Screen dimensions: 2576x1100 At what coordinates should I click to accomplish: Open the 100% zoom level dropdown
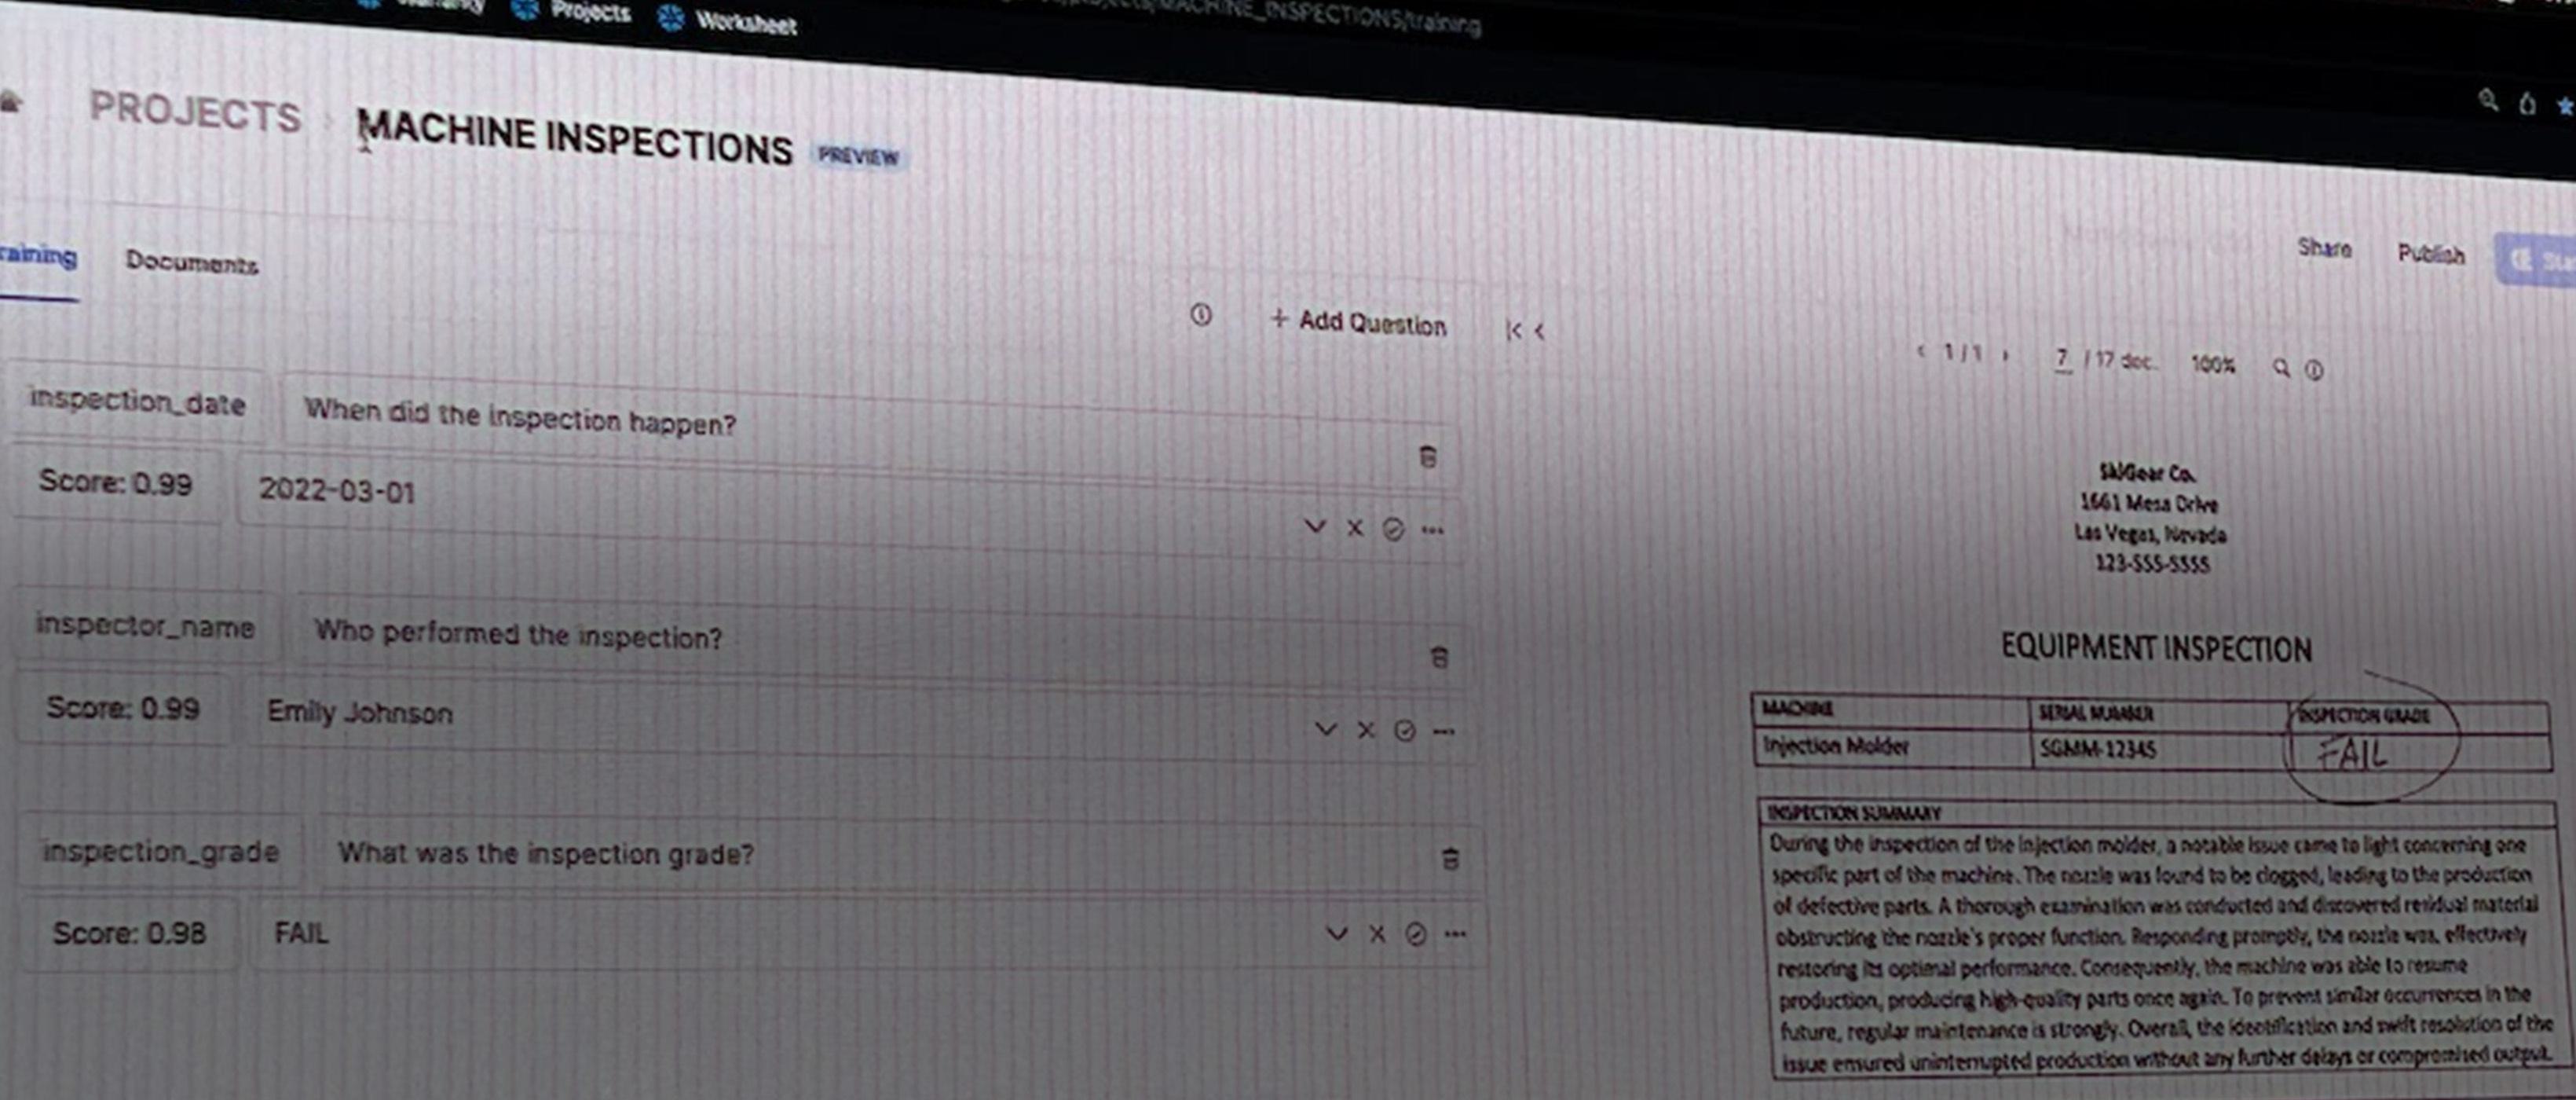2212,364
